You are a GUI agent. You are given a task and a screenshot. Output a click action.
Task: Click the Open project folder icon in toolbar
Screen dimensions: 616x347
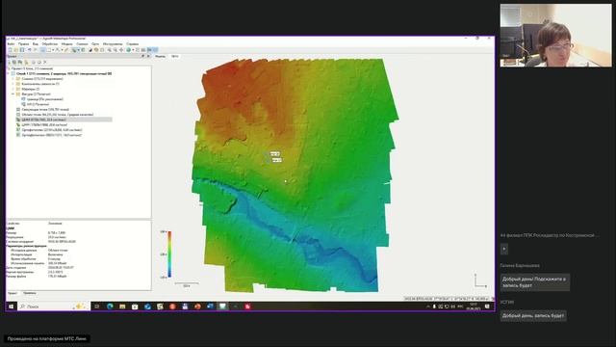click(x=15, y=50)
